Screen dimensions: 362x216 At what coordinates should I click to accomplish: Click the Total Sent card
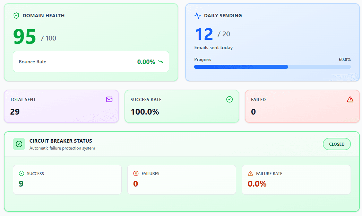61,106
